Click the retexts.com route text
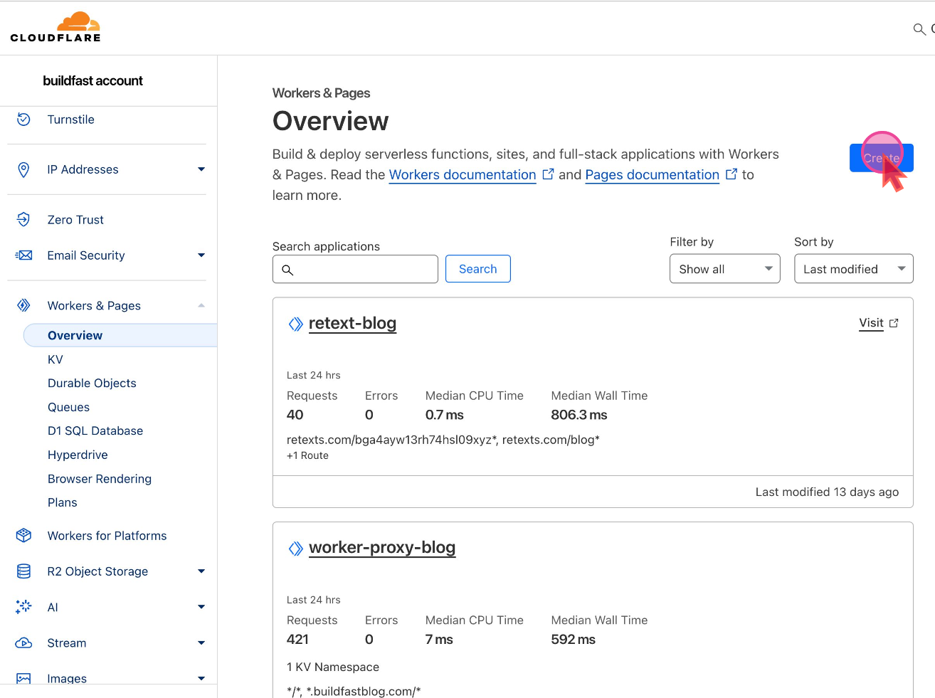 coord(443,440)
